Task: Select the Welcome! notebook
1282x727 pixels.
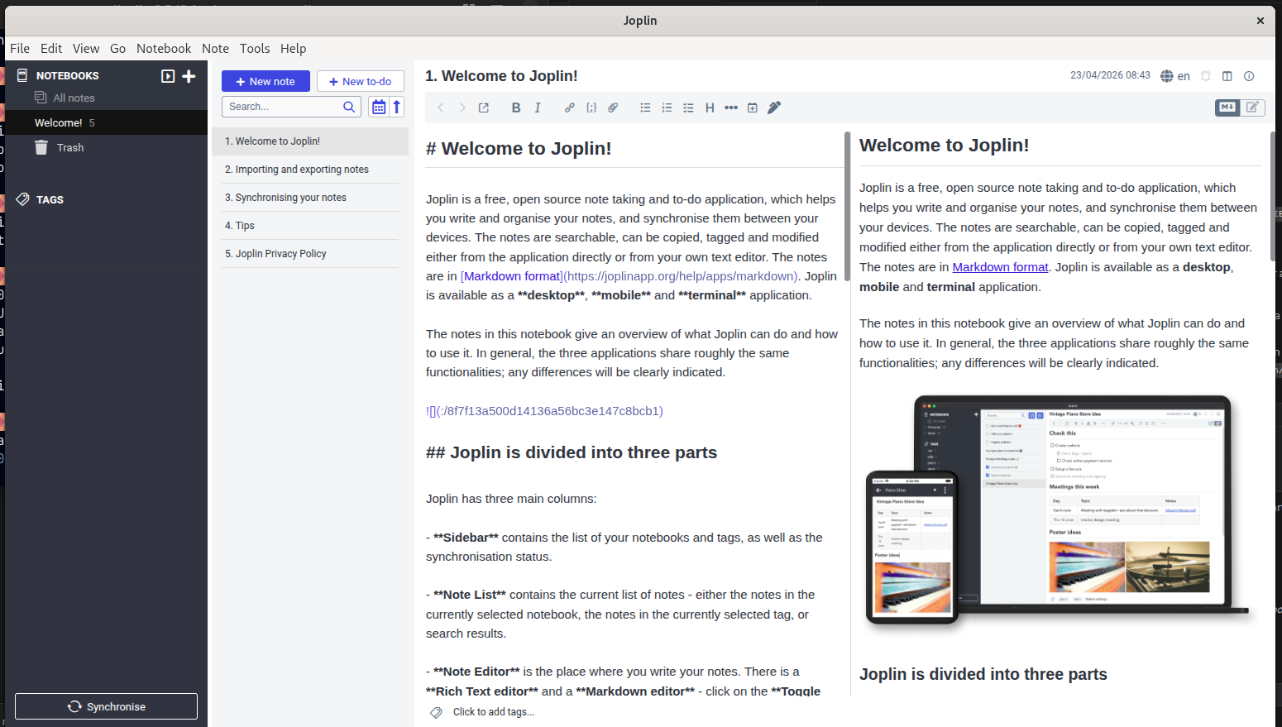Action: pyautogui.click(x=106, y=122)
